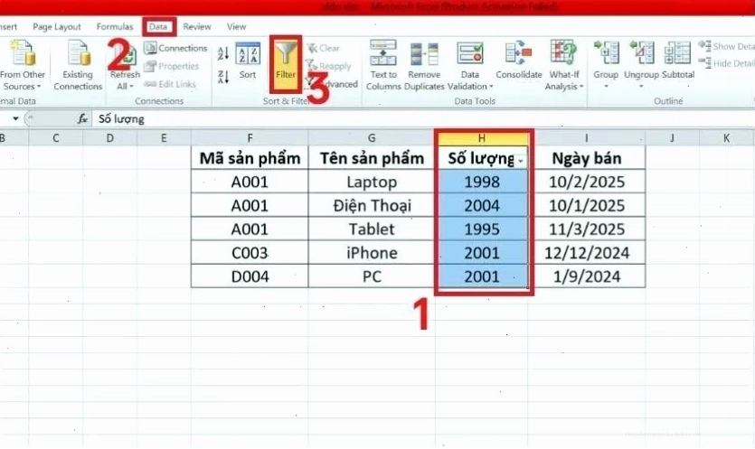755x449 pixels.
Task: Click the Ungroup icon
Action: 641,53
